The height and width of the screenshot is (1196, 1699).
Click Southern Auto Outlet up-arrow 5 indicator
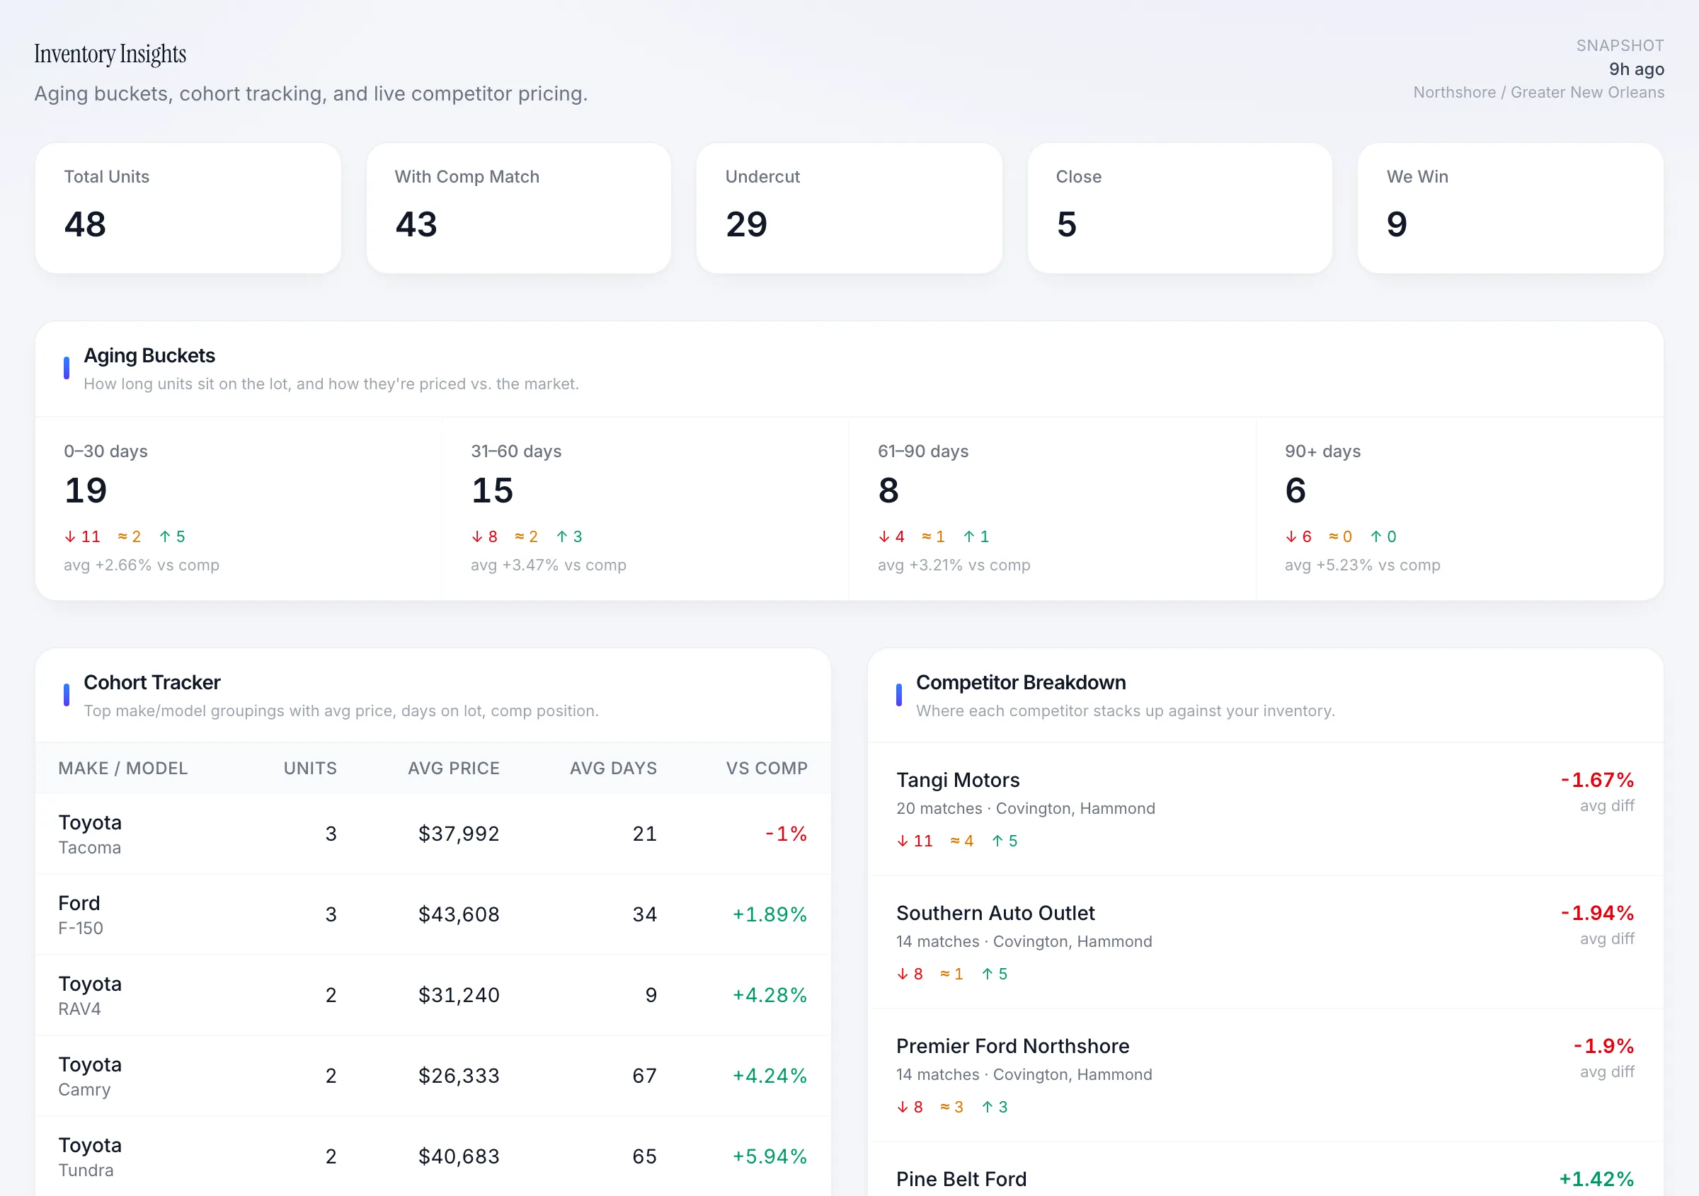tap(995, 974)
